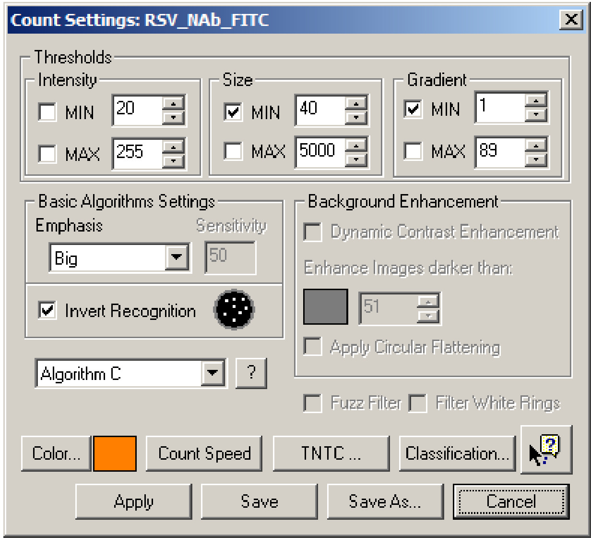591x538 pixels.
Task: Open the Color... picker button
Action: click(x=56, y=453)
